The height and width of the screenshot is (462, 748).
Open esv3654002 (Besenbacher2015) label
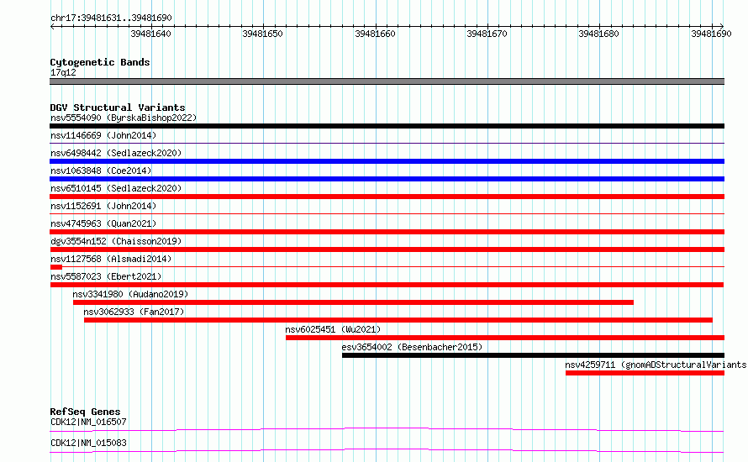(x=412, y=347)
